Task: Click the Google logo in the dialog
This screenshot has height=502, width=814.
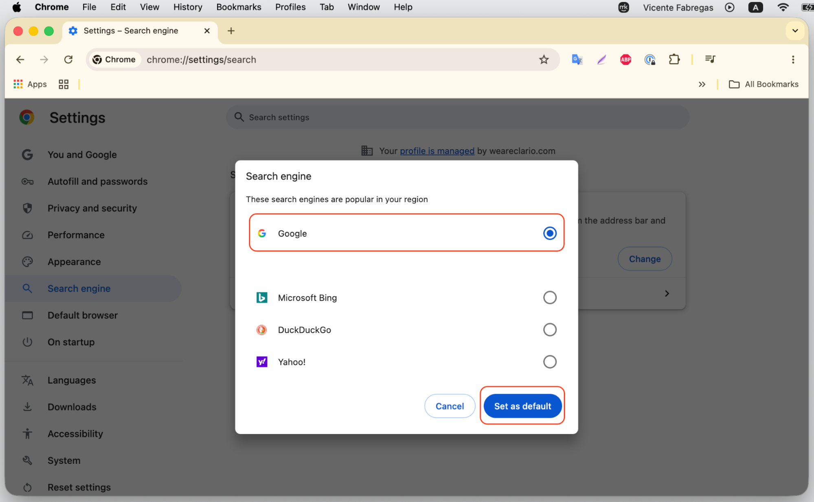Action: tap(262, 233)
